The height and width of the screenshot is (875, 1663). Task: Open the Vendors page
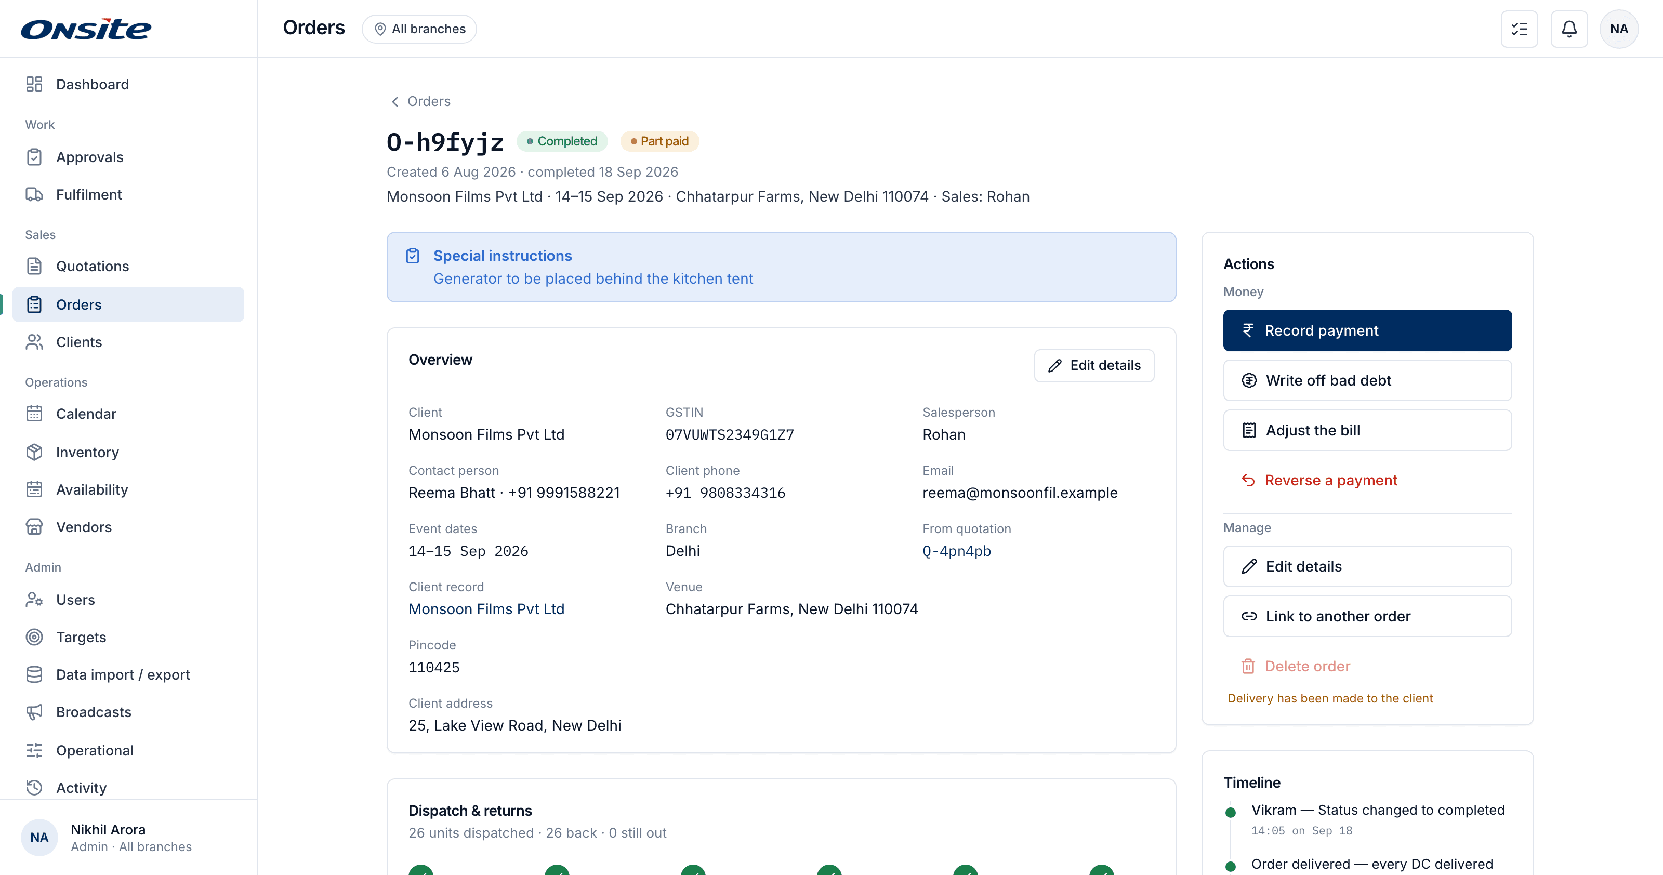(x=128, y=526)
